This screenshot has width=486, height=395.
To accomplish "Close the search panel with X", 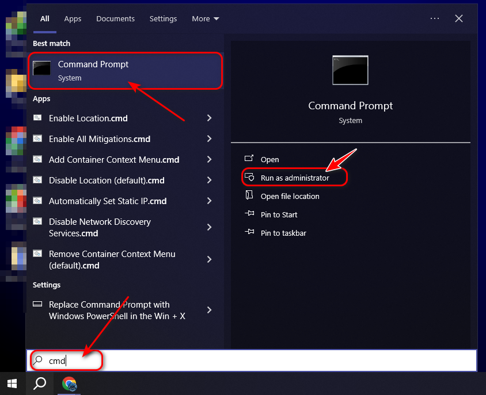I will [x=459, y=18].
